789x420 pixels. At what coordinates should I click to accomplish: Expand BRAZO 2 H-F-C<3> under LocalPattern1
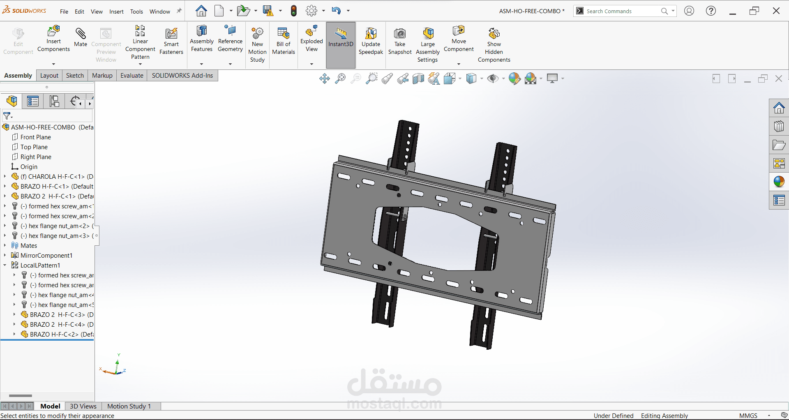click(x=14, y=315)
